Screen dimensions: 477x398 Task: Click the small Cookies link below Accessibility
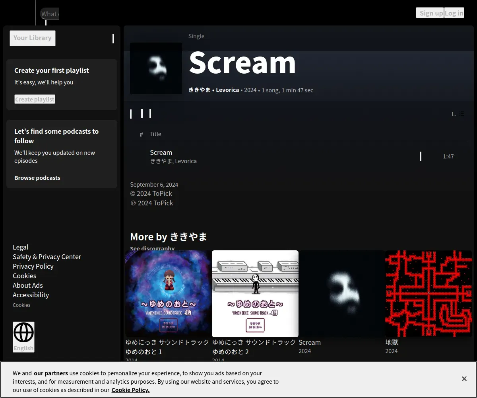(21, 305)
